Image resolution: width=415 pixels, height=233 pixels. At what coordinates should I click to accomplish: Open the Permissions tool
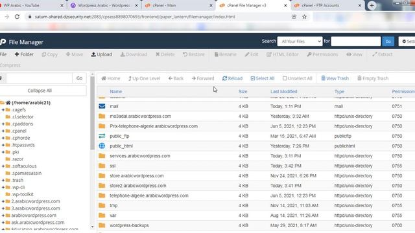(322, 54)
